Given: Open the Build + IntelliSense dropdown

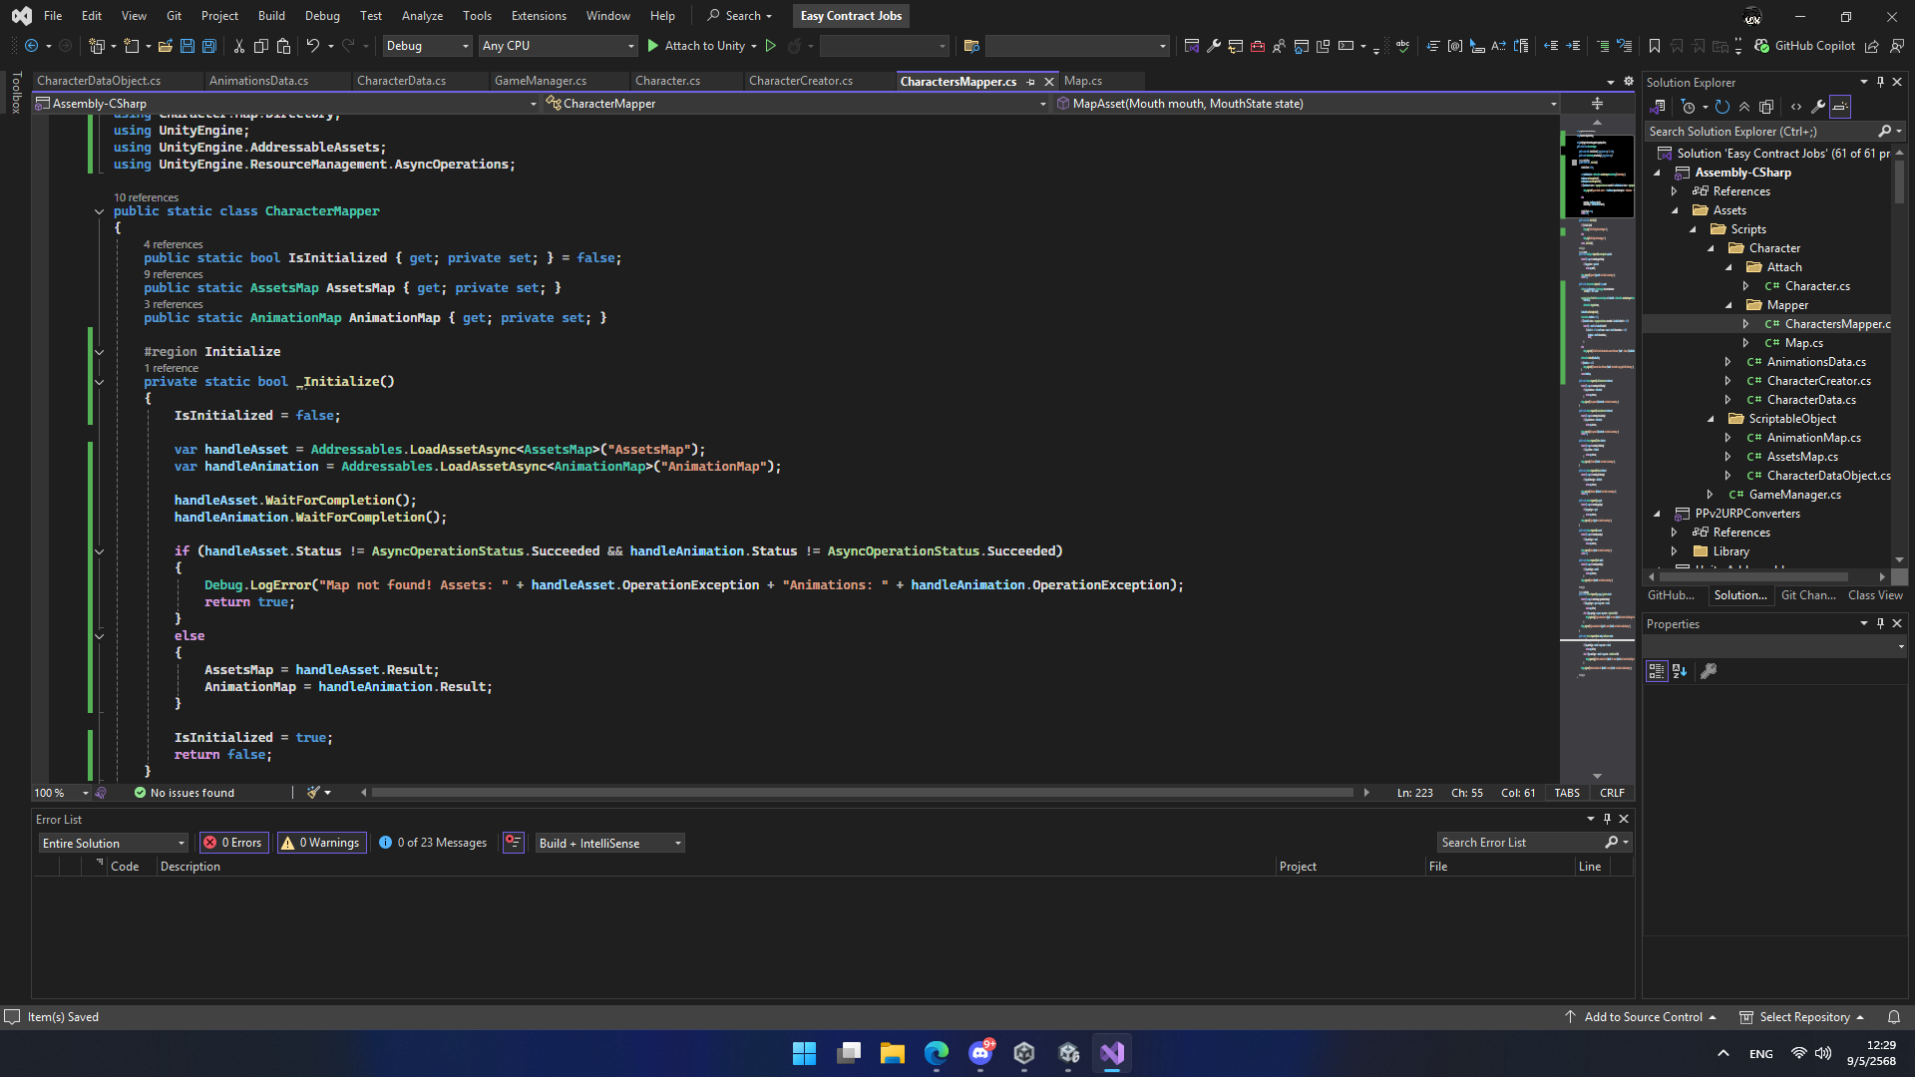Looking at the screenshot, I should click(x=609, y=843).
